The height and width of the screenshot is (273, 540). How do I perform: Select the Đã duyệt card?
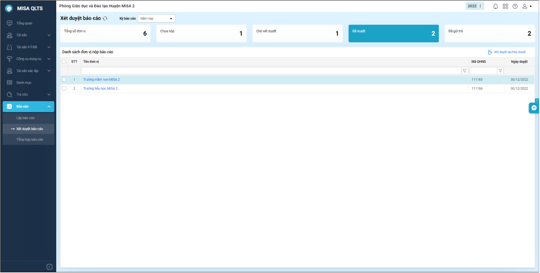click(x=394, y=33)
